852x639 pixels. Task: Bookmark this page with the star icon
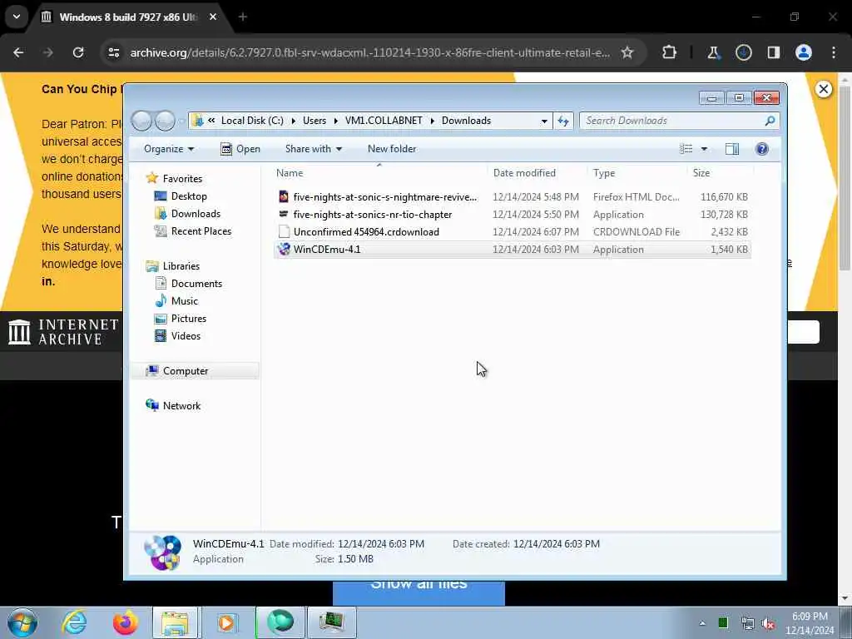tap(627, 52)
